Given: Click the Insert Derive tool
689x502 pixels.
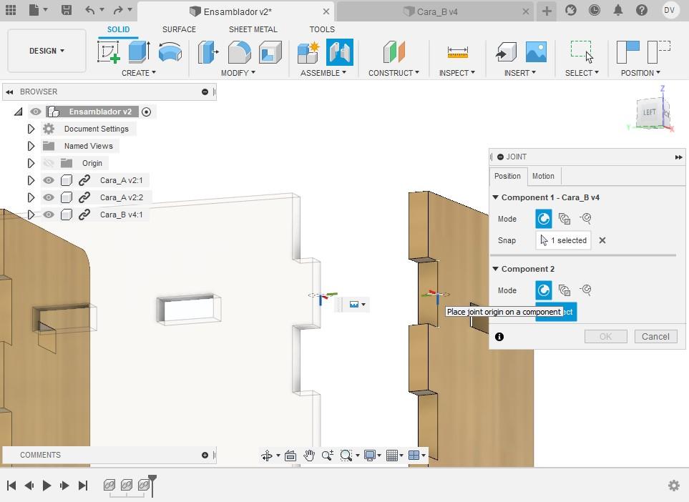Looking at the screenshot, I should click(506, 51).
